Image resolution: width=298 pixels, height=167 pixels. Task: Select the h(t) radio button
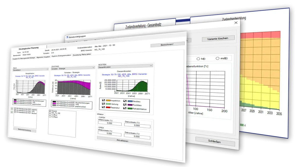click(198, 59)
